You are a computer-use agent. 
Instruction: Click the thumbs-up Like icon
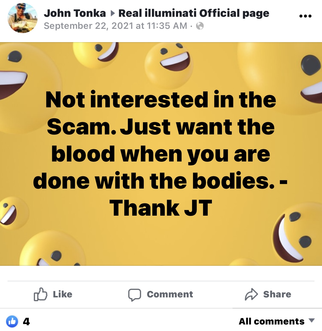coord(40,294)
